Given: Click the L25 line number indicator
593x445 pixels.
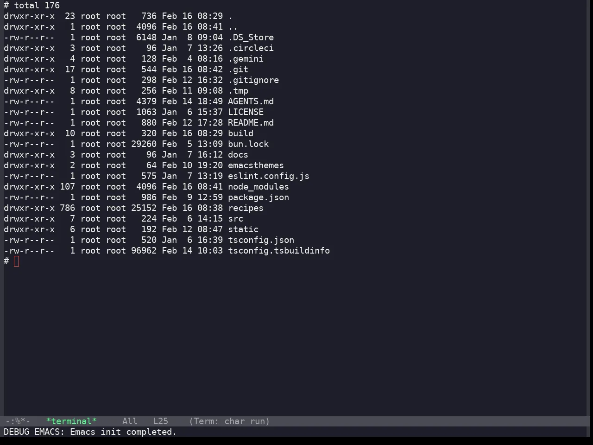Looking at the screenshot, I should pyautogui.click(x=160, y=421).
